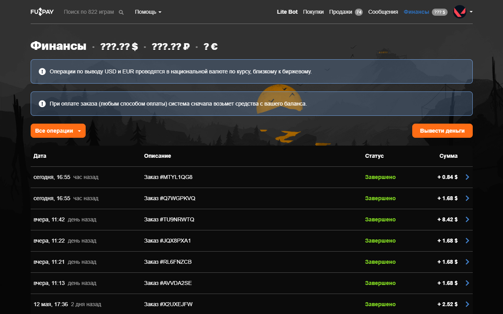Click the Вывести деньги button
Viewport: 503px width, 314px height.
442,131
